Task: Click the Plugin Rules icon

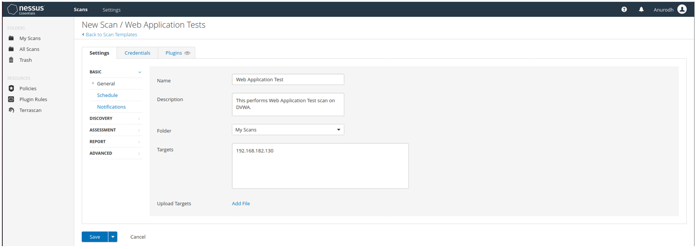Action: [11, 99]
